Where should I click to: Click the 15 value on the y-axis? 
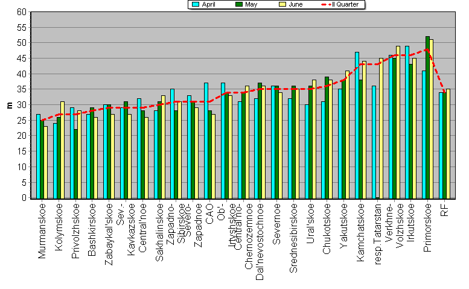point(22,151)
